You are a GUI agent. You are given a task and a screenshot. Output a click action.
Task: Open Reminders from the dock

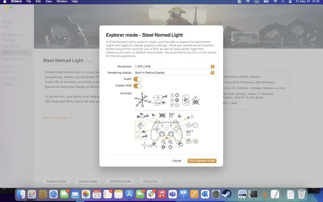tap(107, 194)
